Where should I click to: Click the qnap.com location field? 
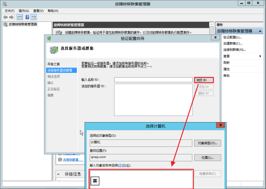[x=141, y=158]
